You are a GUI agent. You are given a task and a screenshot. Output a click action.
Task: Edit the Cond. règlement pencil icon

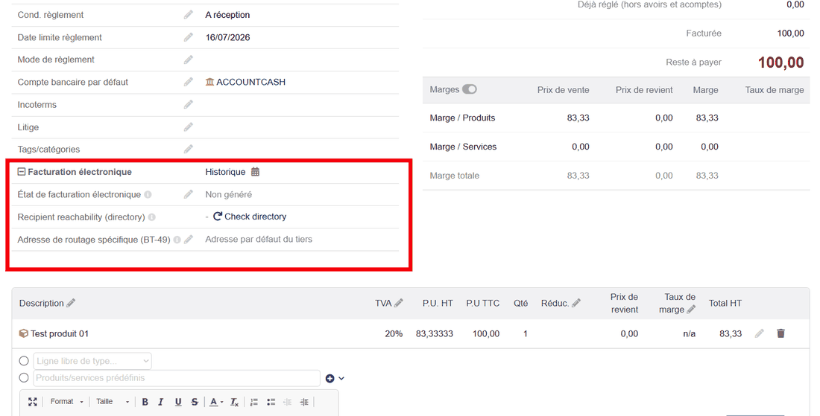tap(189, 15)
